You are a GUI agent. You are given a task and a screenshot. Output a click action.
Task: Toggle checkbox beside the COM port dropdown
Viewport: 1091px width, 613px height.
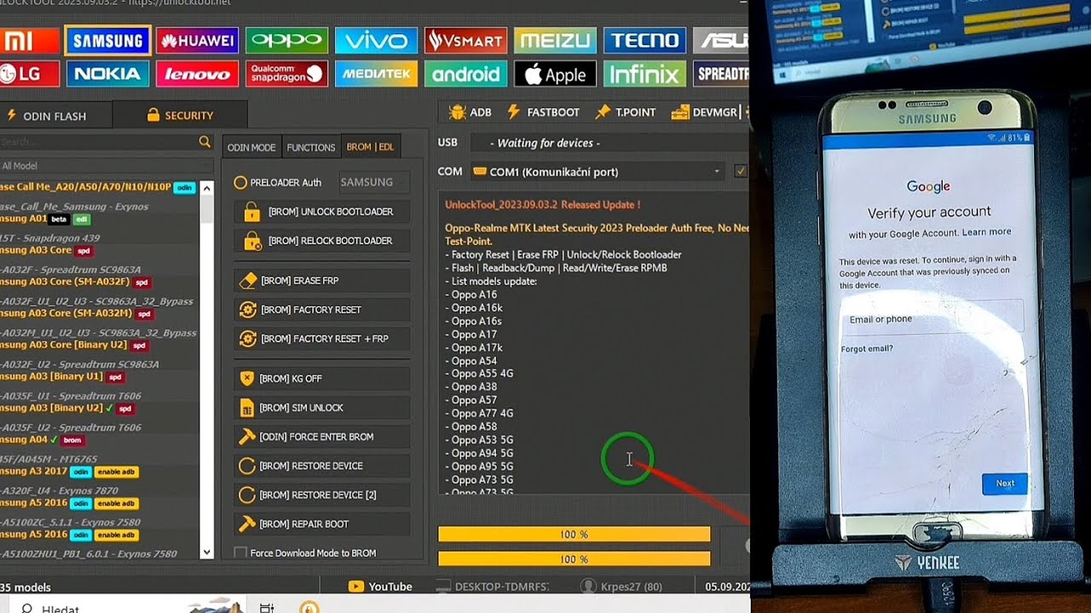(x=741, y=171)
